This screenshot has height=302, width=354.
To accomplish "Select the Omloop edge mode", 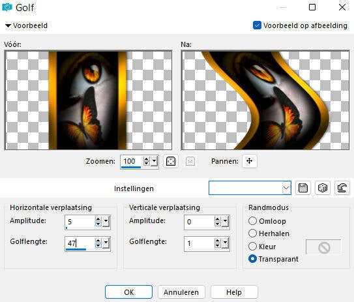I will click(252, 220).
